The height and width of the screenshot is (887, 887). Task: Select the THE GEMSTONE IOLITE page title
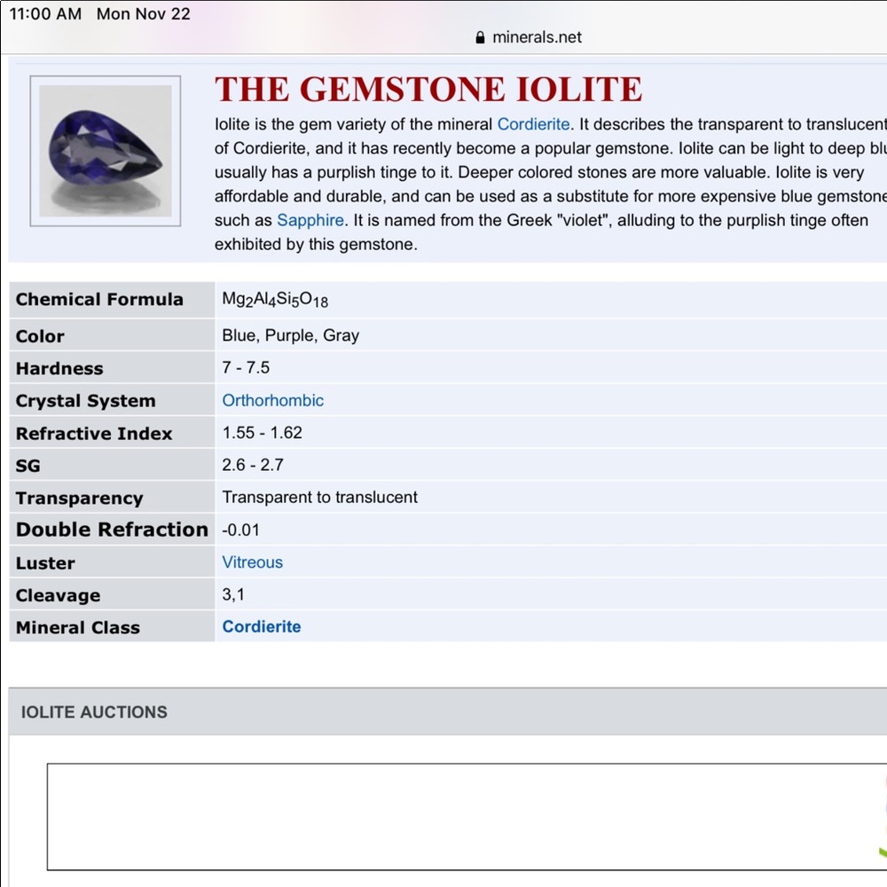click(x=428, y=89)
